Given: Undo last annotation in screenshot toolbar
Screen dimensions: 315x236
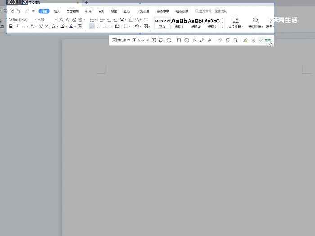Looking at the screenshot, I should (x=220, y=40).
